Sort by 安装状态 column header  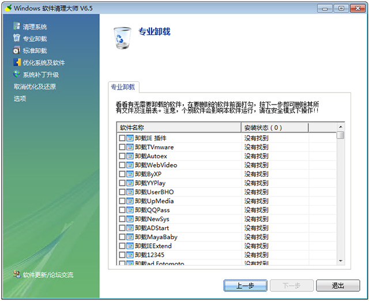[x=275, y=128]
